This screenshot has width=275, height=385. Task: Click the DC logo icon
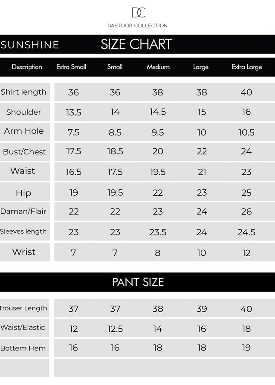(139, 12)
